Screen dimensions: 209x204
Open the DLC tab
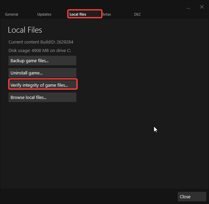[x=137, y=14]
